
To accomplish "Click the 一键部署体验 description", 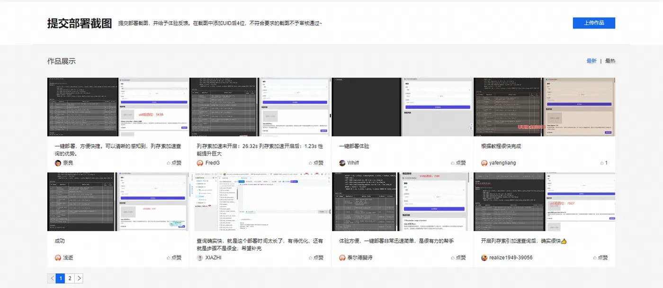I will (354, 146).
